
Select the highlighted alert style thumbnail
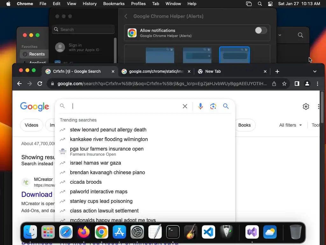[235, 55]
